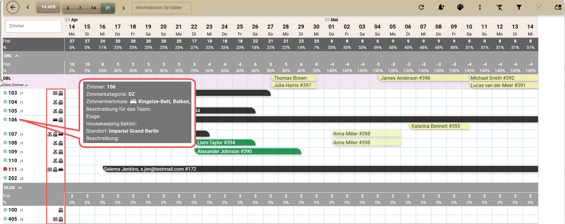Screen dimensions: 565x224
Task: Open the filter funnel icon
Action: click(519, 7)
